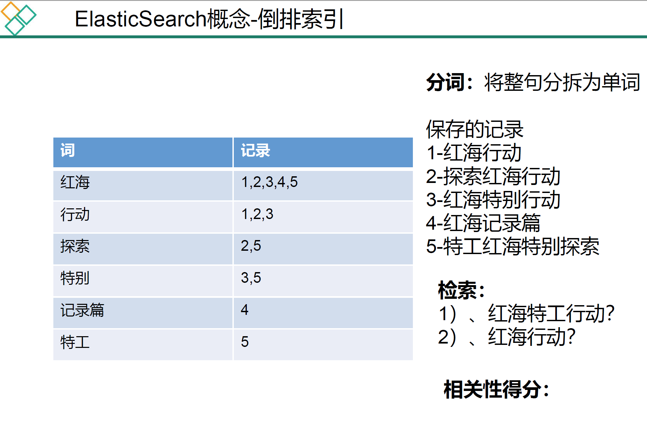647x421 pixels.
Task: Select the 红海 table cell
Action: click(75, 183)
